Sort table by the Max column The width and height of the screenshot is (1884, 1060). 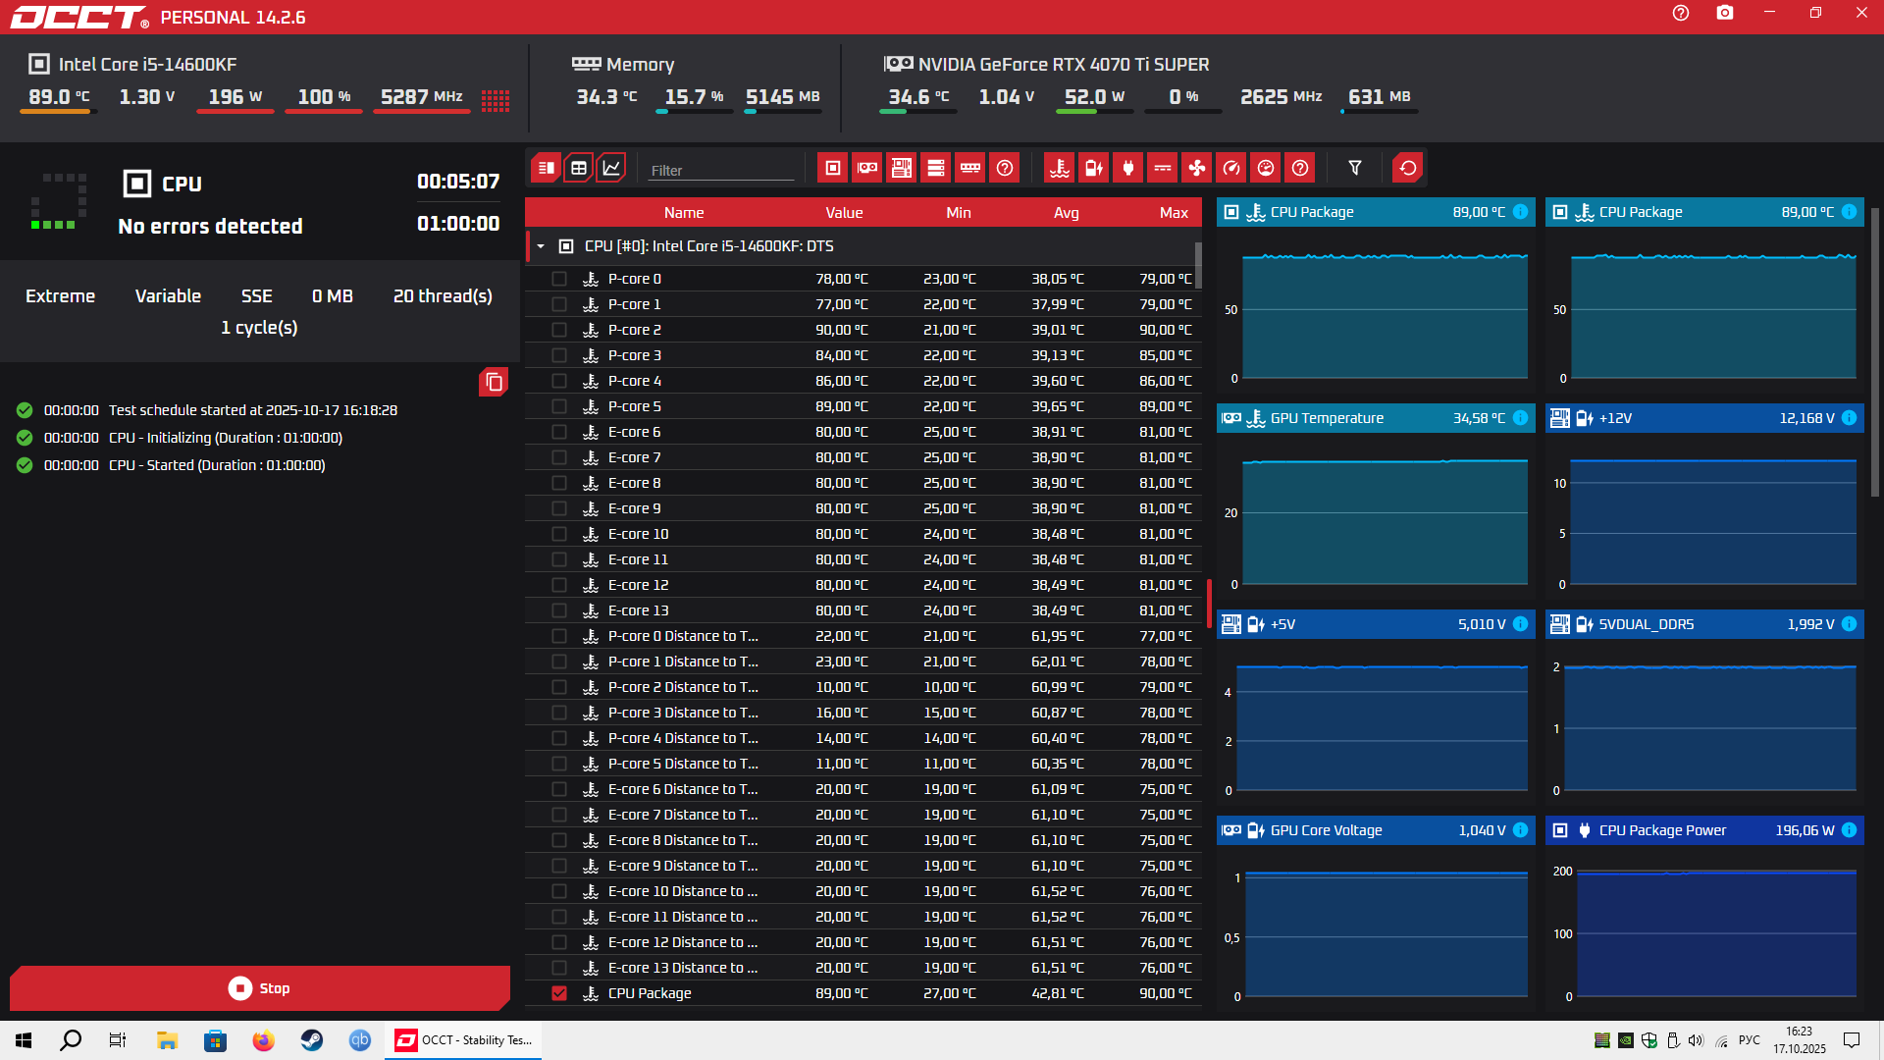1173,213
